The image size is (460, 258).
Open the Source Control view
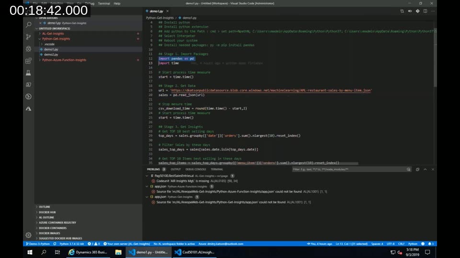pyautogui.click(x=28, y=37)
